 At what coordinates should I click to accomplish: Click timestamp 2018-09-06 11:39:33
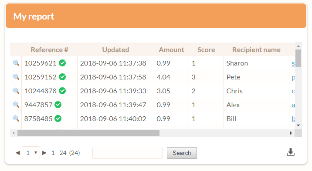[x=113, y=91]
